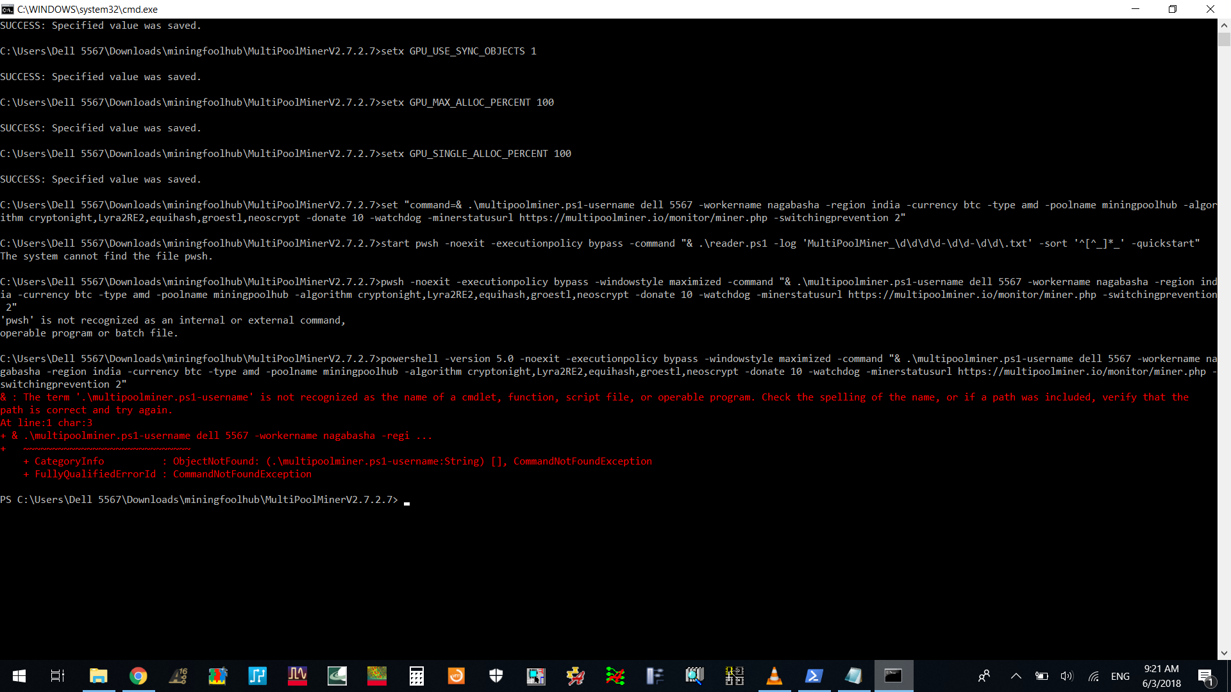The height and width of the screenshot is (692, 1231).
Task: Open My People on the taskbar
Action: 985,676
